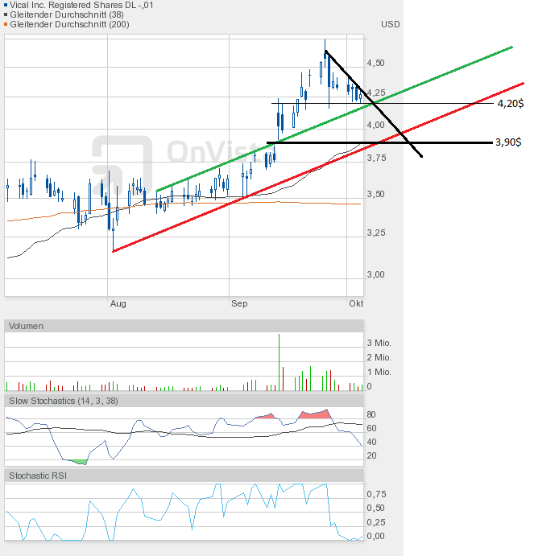This screenshot has width=559, height=556.
Task: Click the '2 Mio.' volume axis label
Action: click(x=379, y=357)
